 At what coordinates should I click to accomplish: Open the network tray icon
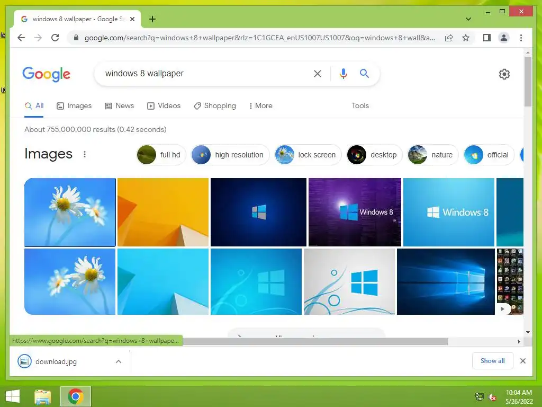tap(480, 396)
